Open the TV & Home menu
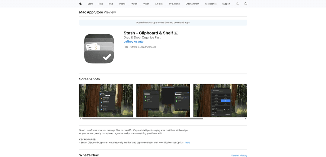Screen dimensions: 326x157 click(x=174, y=4)
